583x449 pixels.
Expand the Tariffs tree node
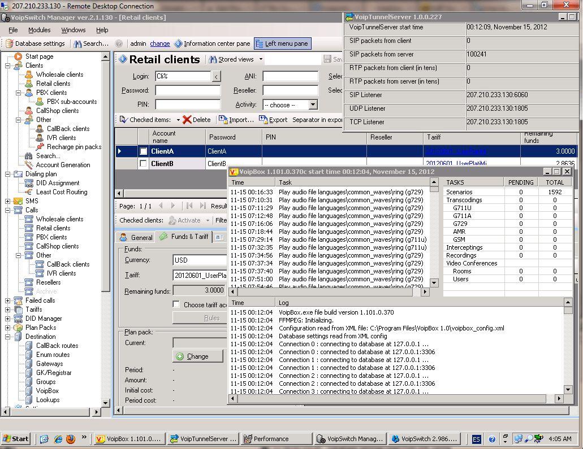click(x=7, y=309)
